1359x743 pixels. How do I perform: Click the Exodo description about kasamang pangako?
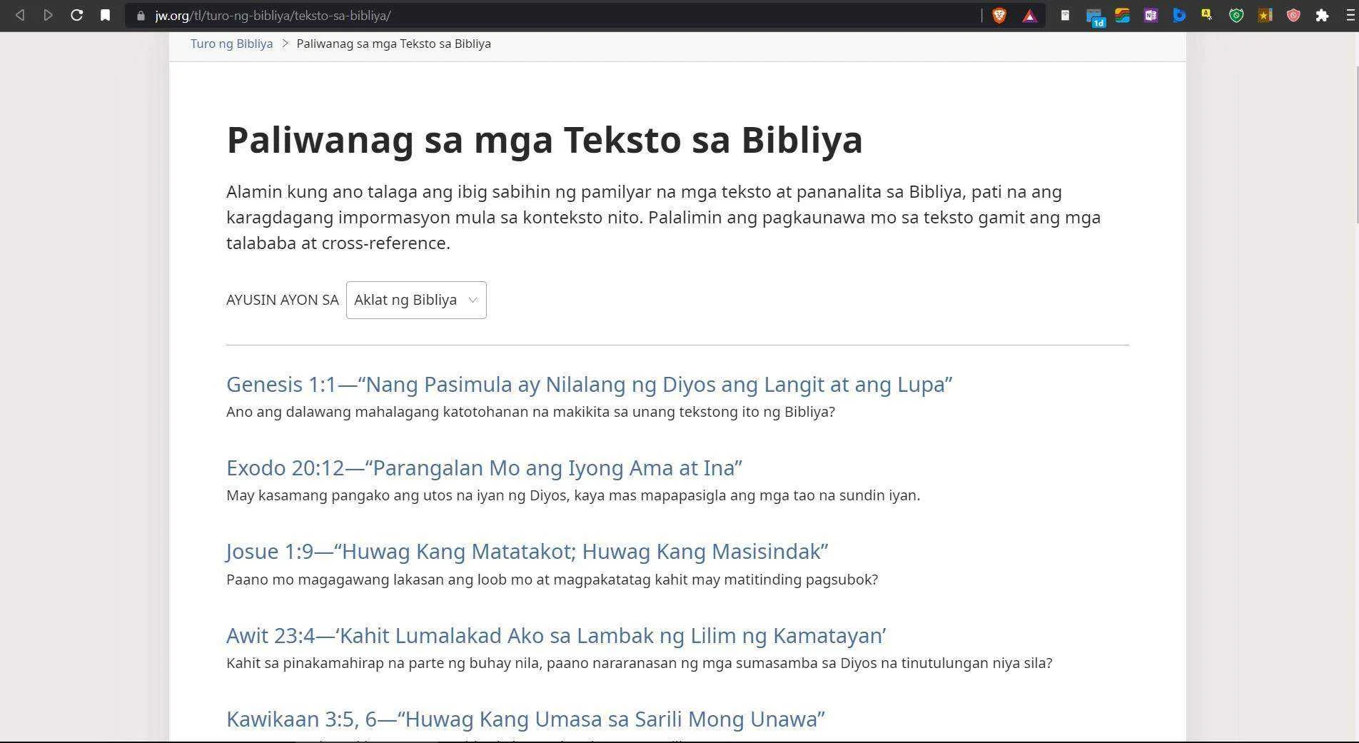pos(573,495)
